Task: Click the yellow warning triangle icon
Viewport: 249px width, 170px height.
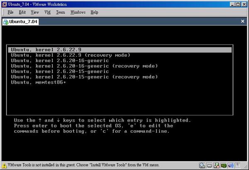Action: [4, 166]
